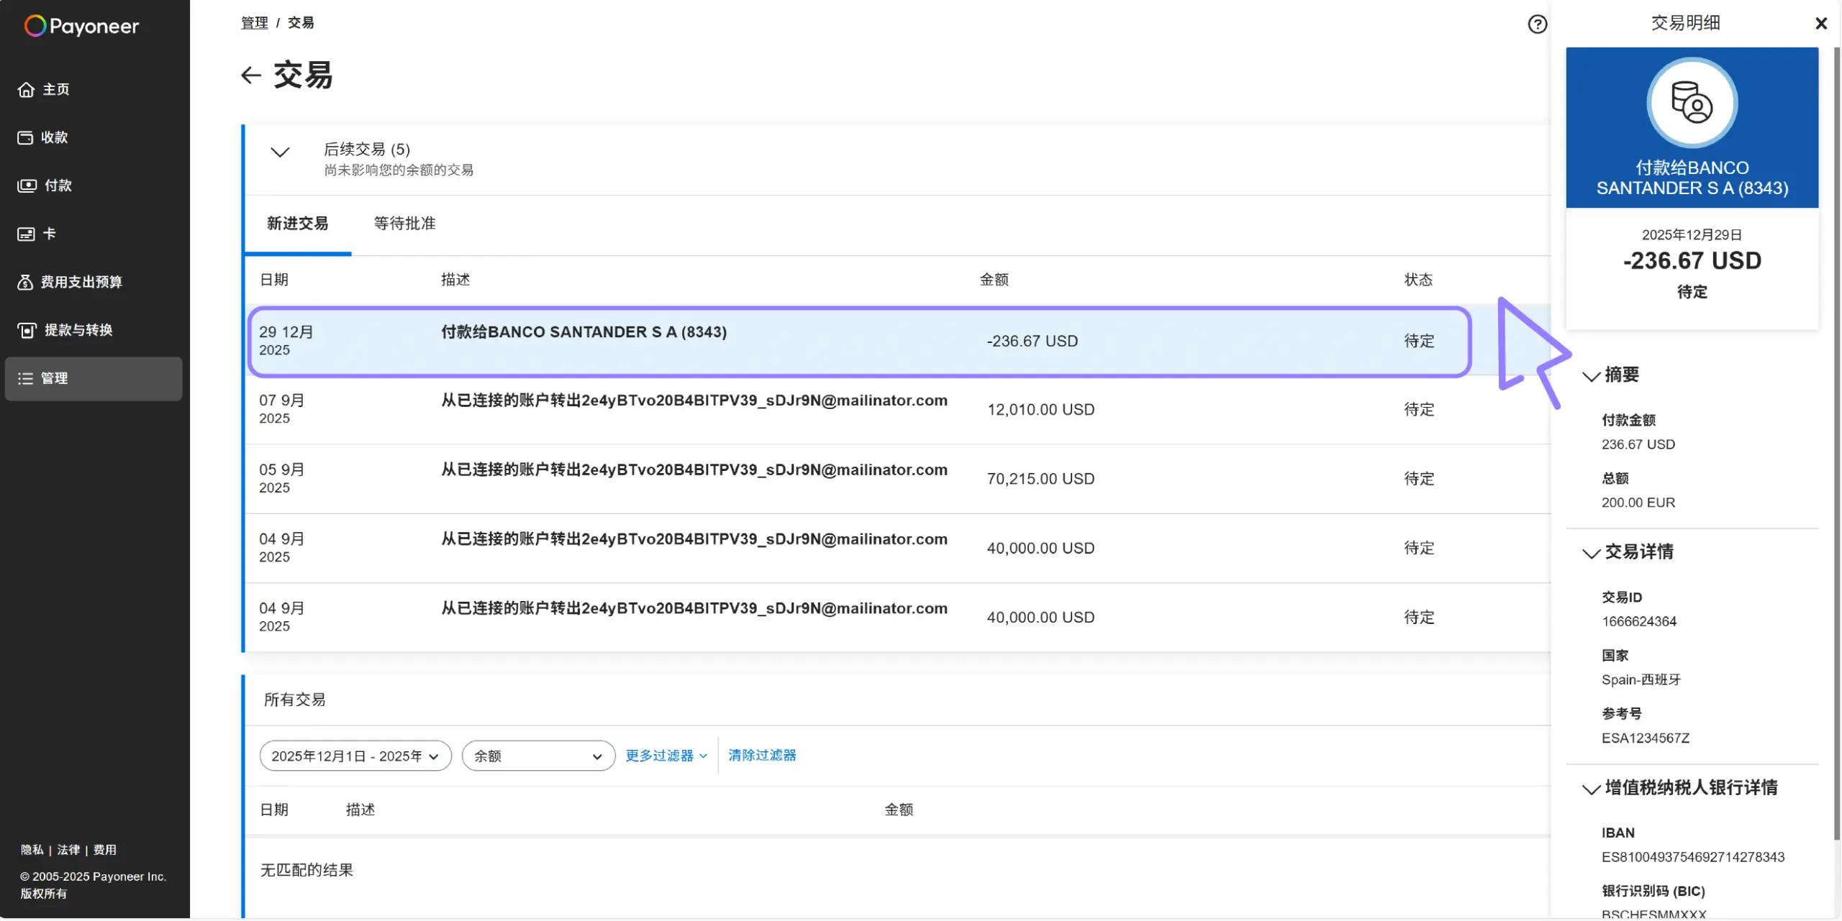Click the Payoneer logo
The width and height of the screenshot is (1842, 921).
(81, 26)
